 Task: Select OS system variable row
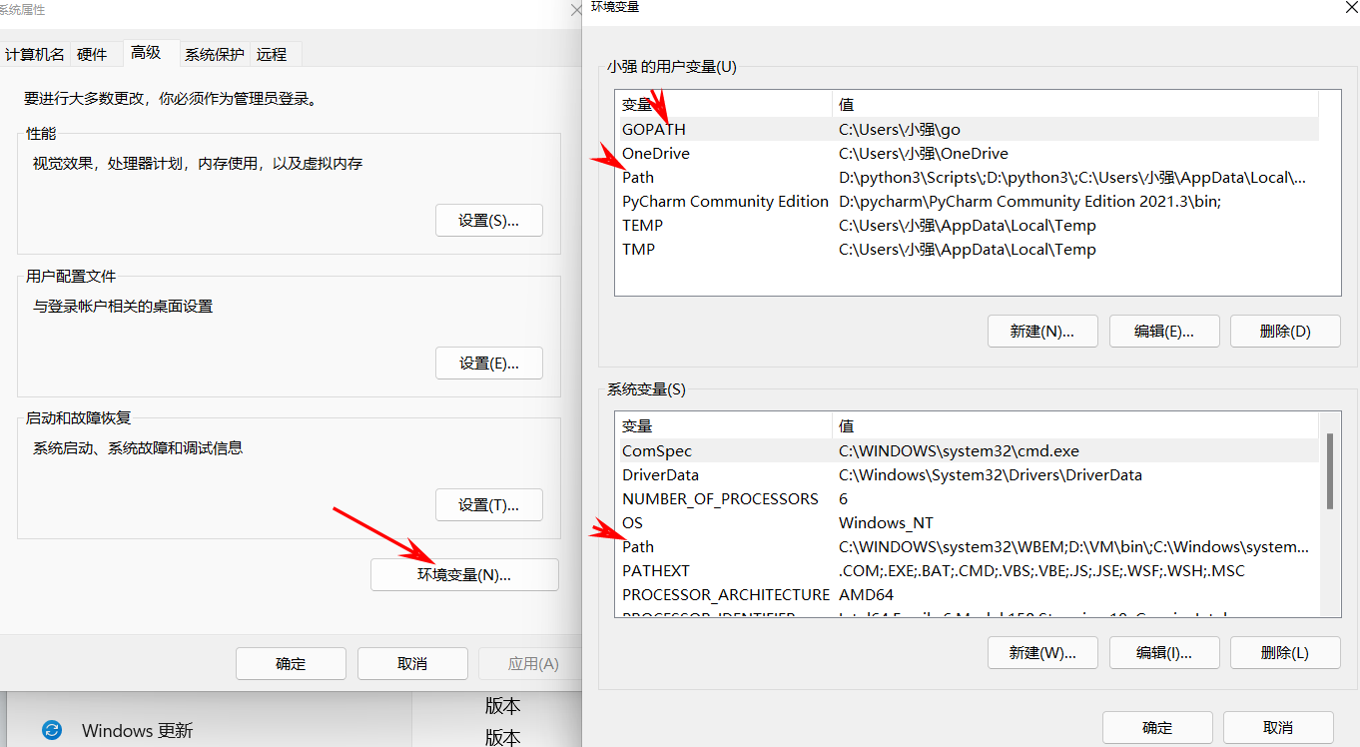(967, 522)
